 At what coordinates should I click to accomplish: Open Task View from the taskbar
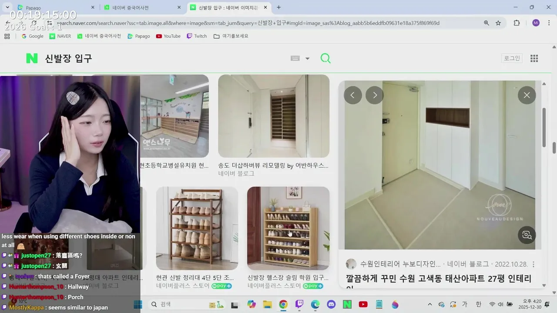point(235,305)
